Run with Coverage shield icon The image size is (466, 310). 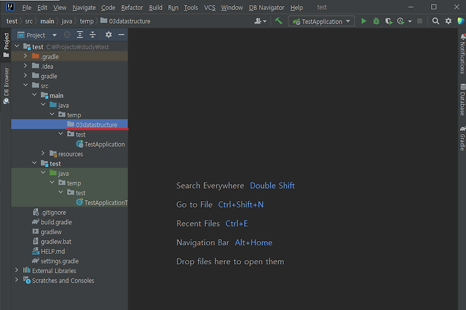point(388,21)
